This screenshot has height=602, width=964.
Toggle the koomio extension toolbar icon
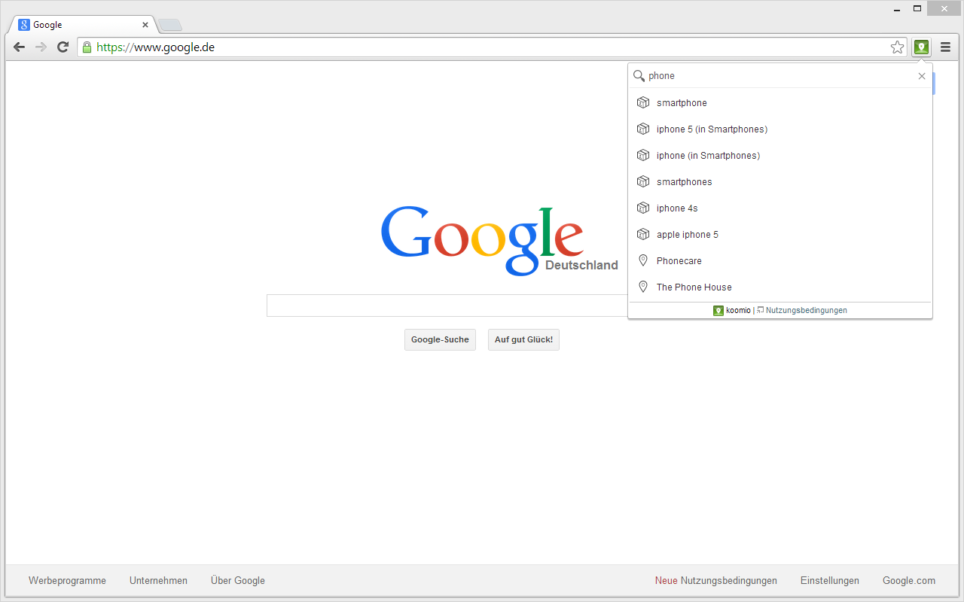tap(921, 47)
